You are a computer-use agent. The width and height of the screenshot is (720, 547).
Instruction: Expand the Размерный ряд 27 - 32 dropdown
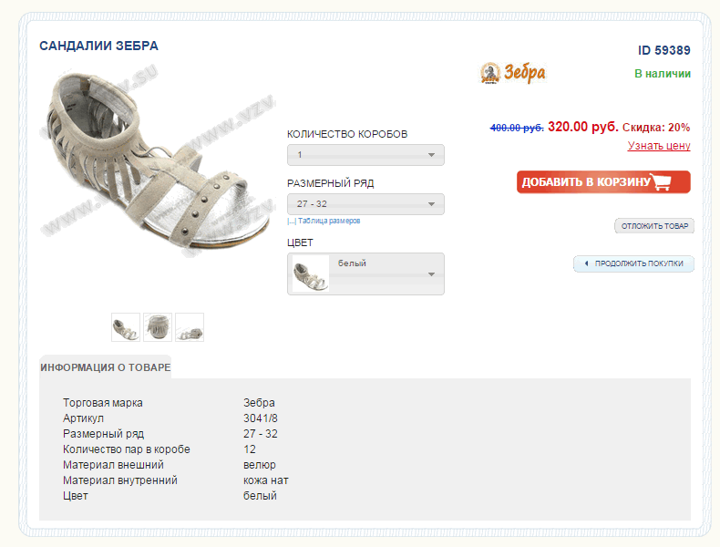click(x=365, y=204)
